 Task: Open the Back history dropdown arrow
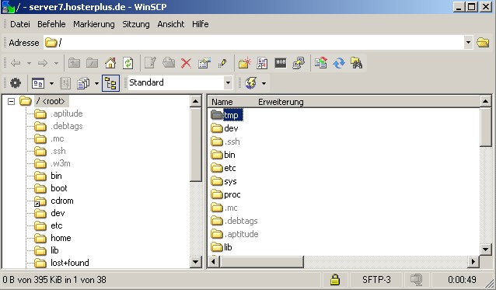coord(29,63)
